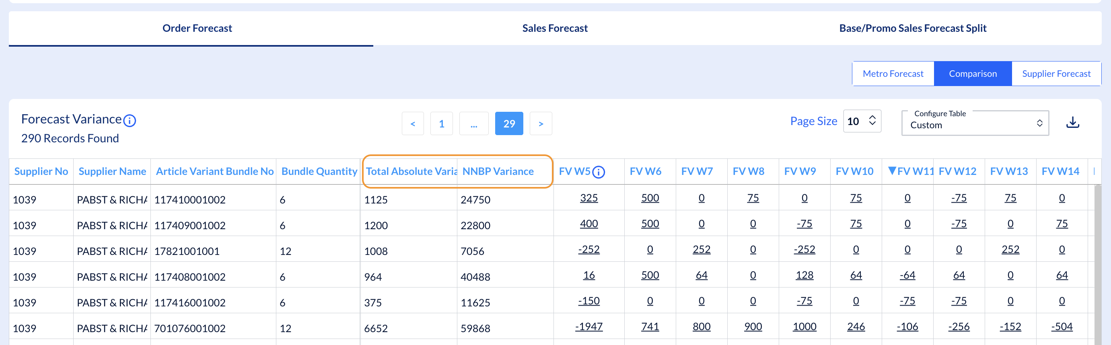The image size is (1111, 345).
Task: Sort by NNBP Variance column header
Action: pyautogui.click(x=498, y=171)
